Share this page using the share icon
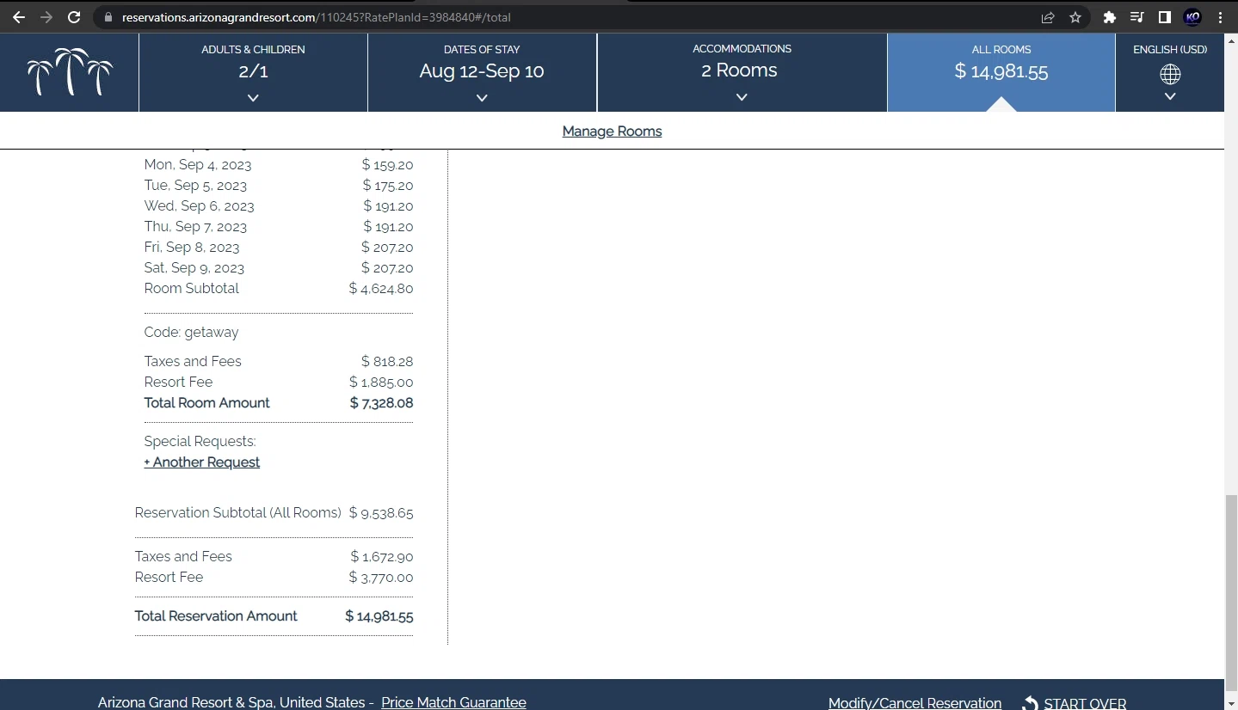This screenshot has height=710, width=1238. click(1048, 17)
